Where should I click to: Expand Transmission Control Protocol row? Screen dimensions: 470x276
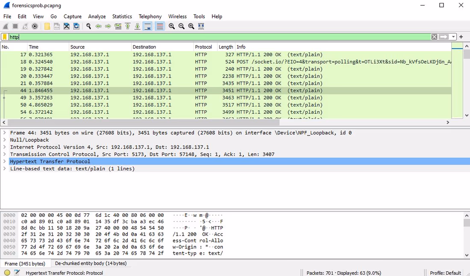5,154
